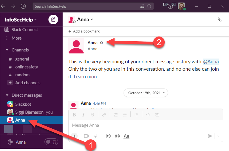Click Anna's name in profile intro
The height and width of the screenshot is (151, 229).
[92, 43]
